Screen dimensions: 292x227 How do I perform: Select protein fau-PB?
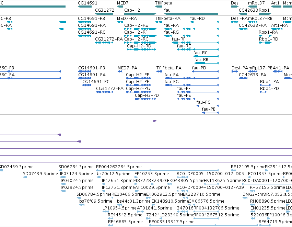point(210,113)
